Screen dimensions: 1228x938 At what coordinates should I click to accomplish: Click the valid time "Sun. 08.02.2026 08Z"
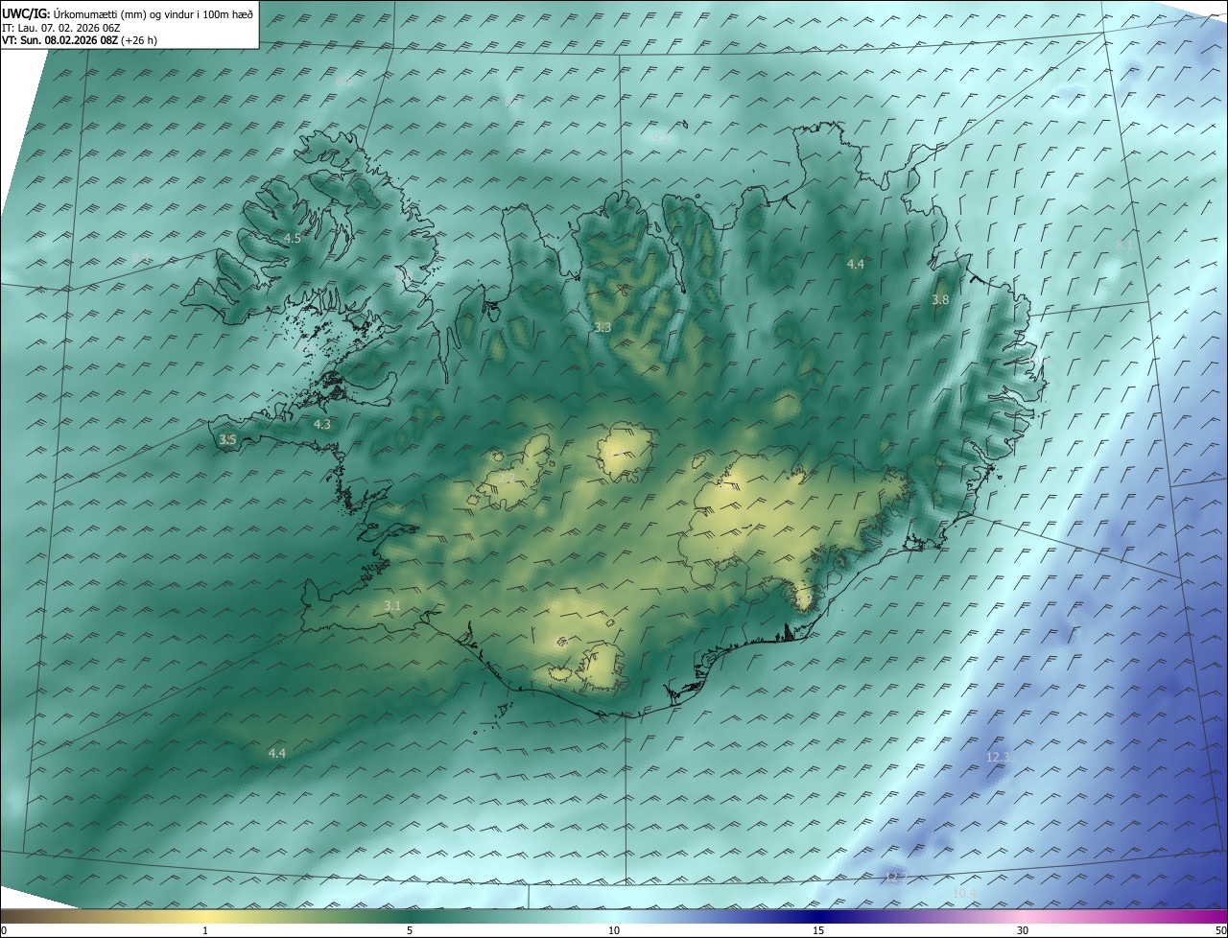coord(68,40)
